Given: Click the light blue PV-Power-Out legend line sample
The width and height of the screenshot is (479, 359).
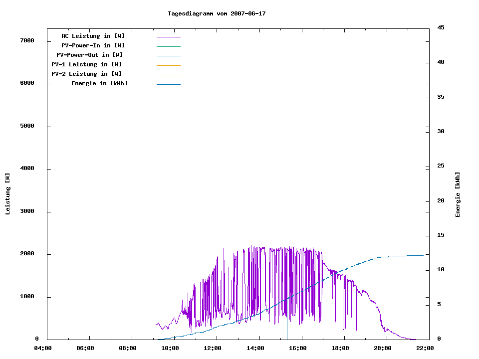Looking at the screenshot, I should point(168,56).
